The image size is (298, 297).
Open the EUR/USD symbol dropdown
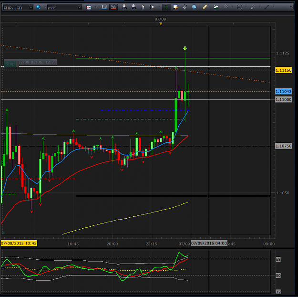pyautogui.click(x=31, y=8)
